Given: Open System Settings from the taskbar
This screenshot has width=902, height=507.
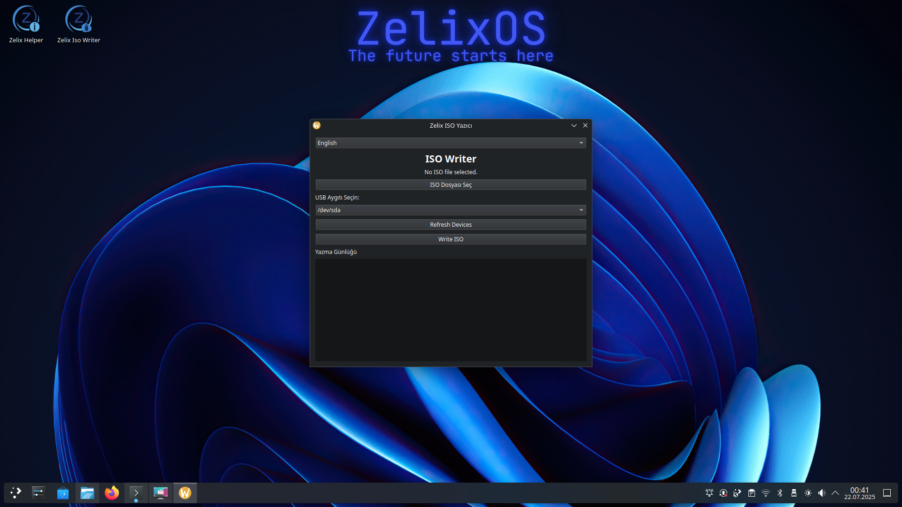Looking at the screenshot, I should pos(38,493).
